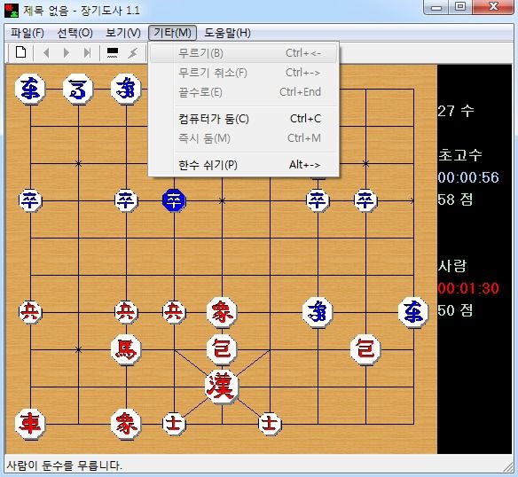
Task: Select the blue 卒 just left of the highlighted 卒
Action: point(126,200)
